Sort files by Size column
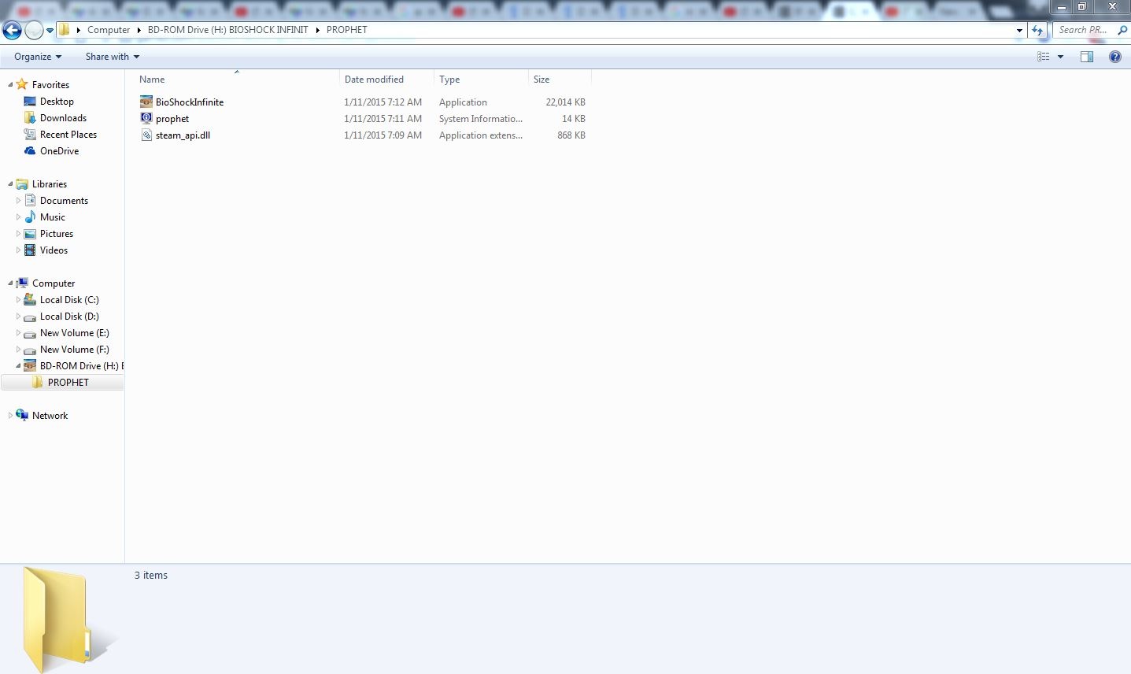Viewport: 1131px width, 674px height. (x=541, y=80)
